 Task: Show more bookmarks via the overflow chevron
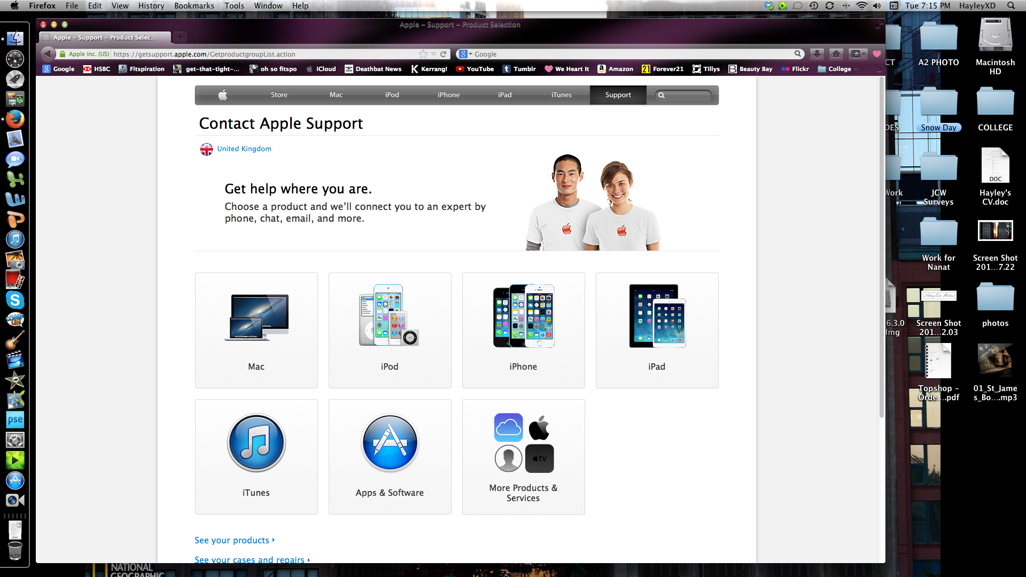[x=879, y=69]
